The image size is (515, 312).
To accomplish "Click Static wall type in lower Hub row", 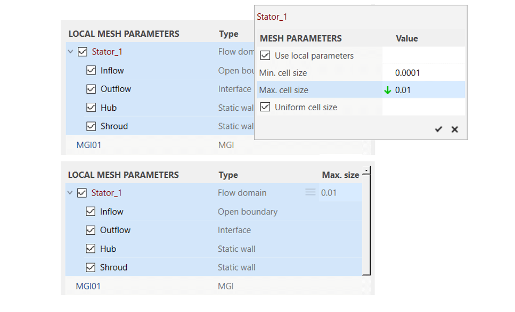I will point(236,249).
